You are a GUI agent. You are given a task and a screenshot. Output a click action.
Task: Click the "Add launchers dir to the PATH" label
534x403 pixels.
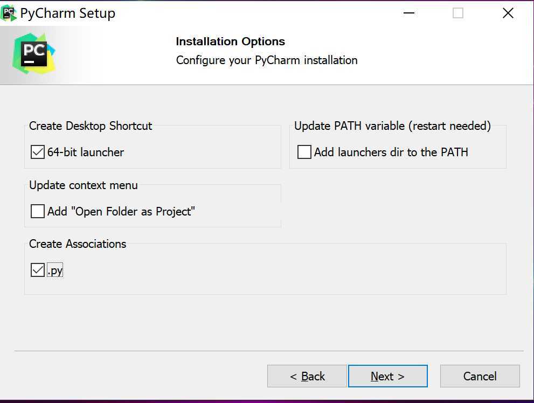[391, 152]
